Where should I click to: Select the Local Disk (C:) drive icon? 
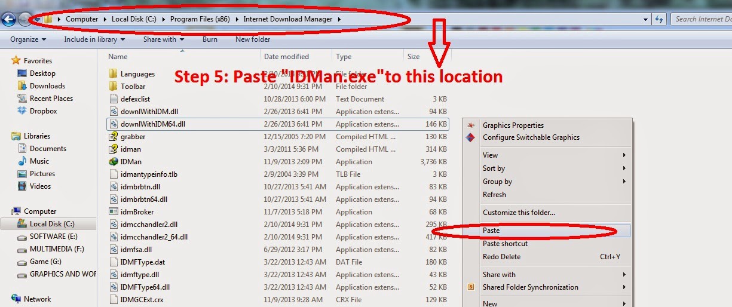tap(22, 224)
